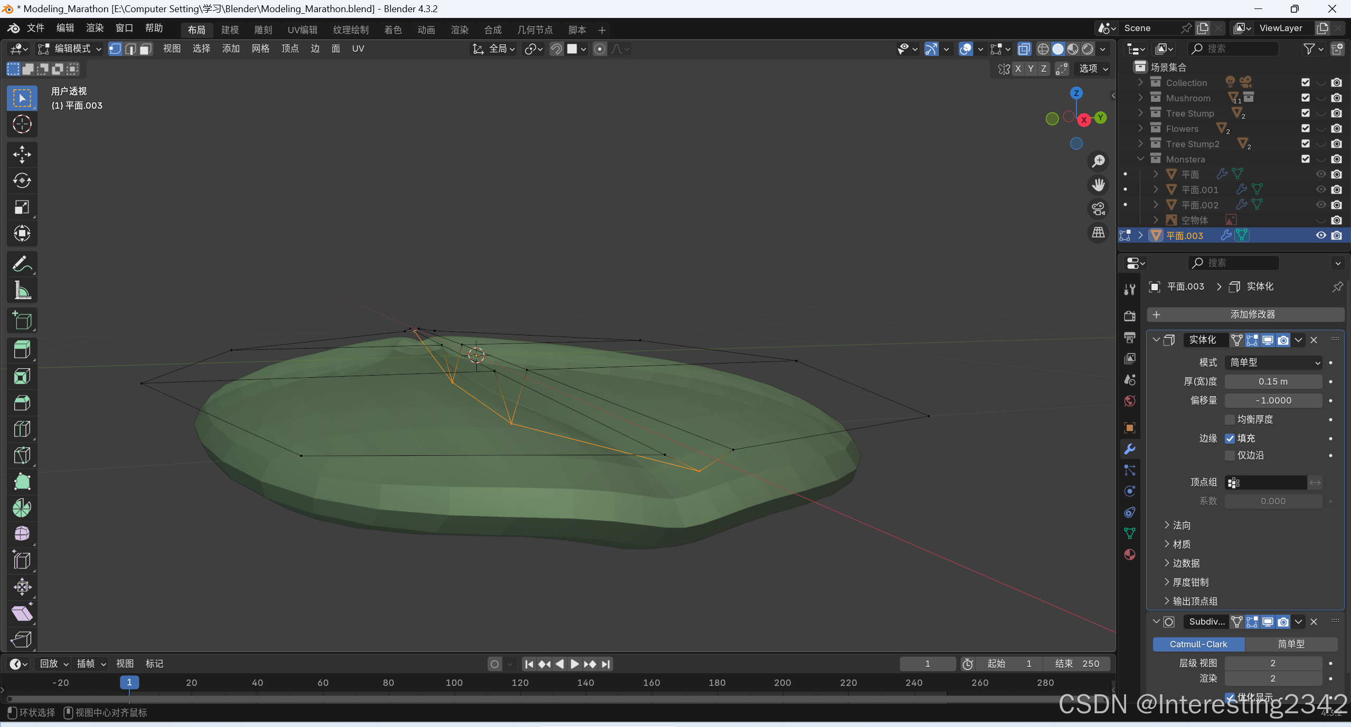This screenshot has height=727, width=1351.
Task: Select the Move tool in toolbar
Action: point(22,155)
